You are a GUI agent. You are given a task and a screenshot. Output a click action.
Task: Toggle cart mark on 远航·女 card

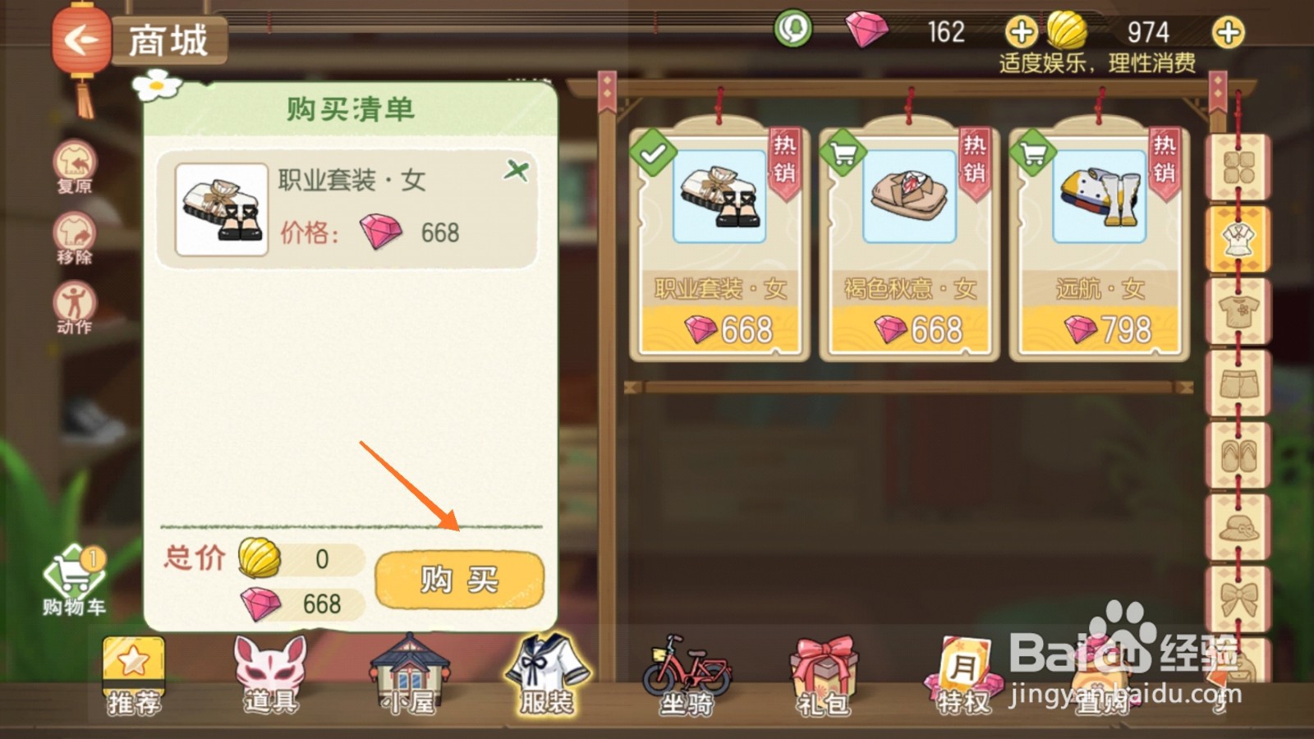click(x=1032, y=153)
